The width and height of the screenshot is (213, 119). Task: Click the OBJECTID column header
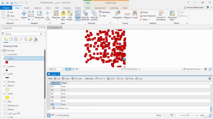click(56, 83)
